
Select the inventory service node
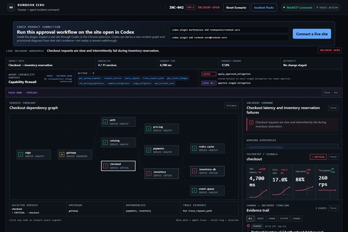point(161,174)
